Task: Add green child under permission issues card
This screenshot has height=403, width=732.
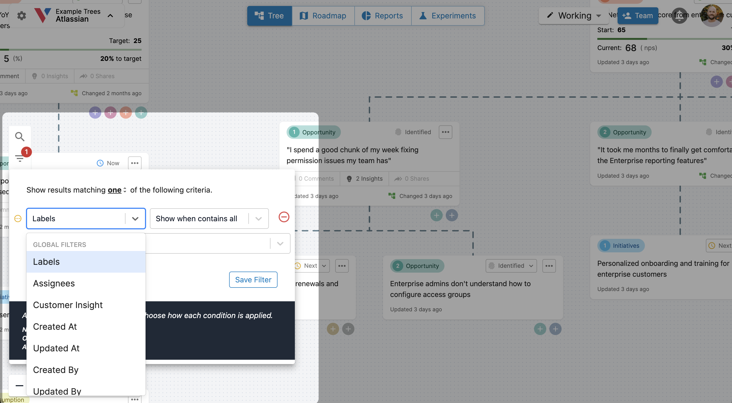Action: coord(437,215)
